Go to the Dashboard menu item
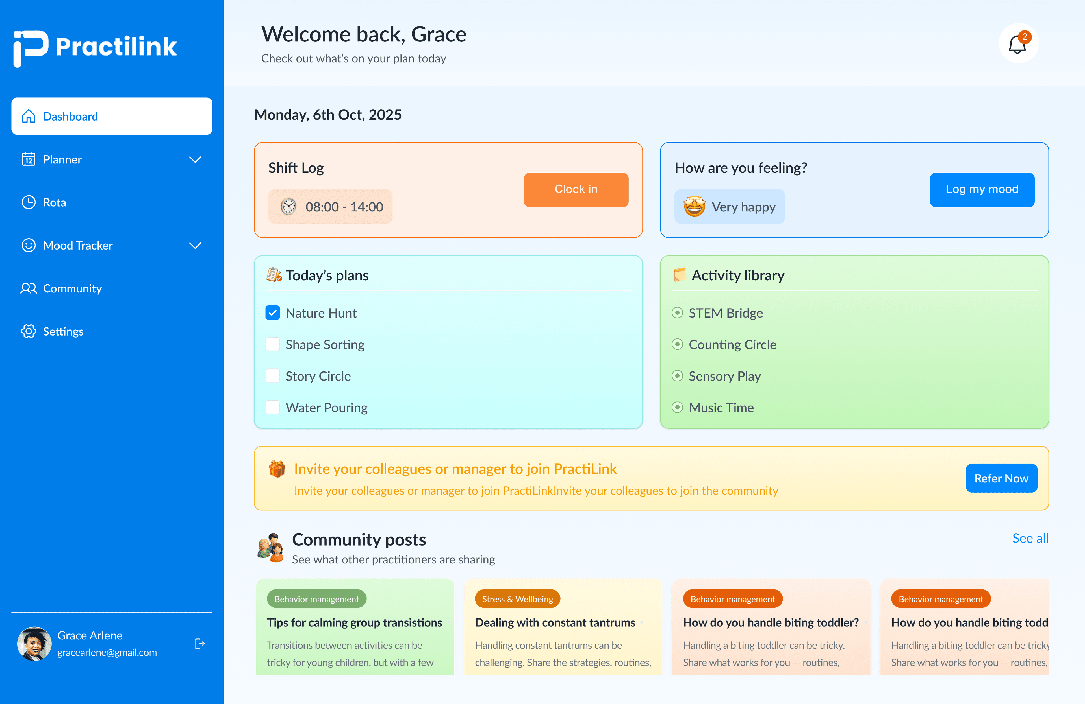The width and height of the screenshot is (1085, 704). tap(112, 116)
